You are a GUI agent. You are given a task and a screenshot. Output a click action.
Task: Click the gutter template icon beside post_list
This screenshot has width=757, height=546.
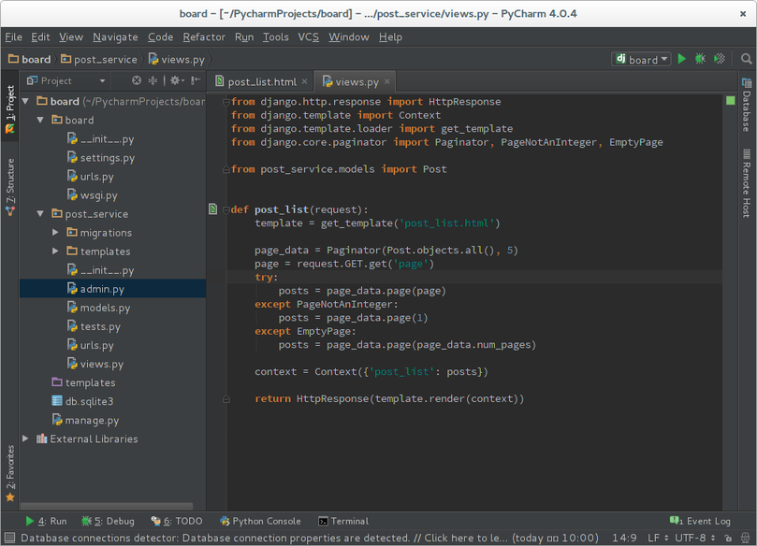(213, 208)
